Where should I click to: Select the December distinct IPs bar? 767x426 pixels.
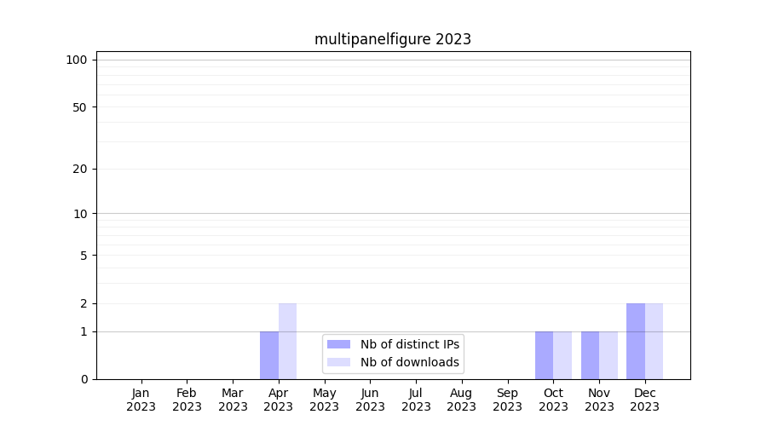pos(636,341)
